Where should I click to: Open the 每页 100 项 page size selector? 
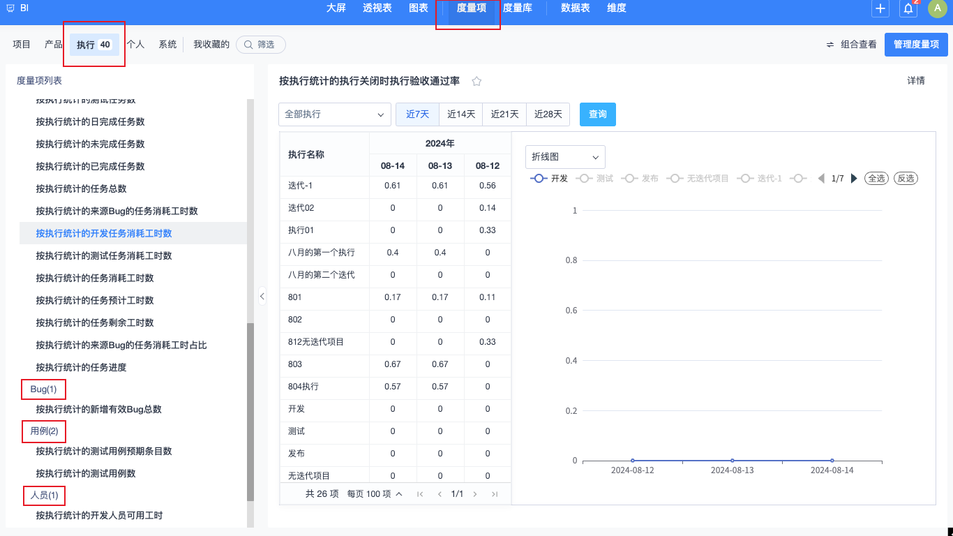pos(375,494)
